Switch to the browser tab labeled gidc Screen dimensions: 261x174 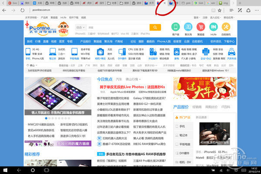click(x=186, y=3)
